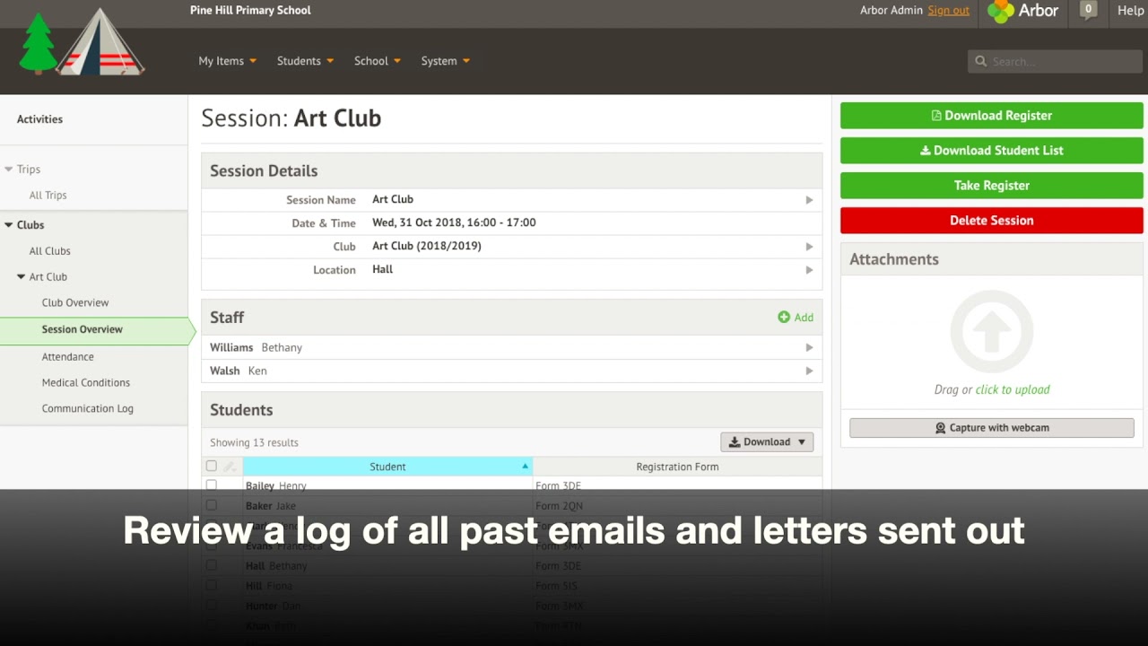Open Attendance in sidebar

[67, 357]
